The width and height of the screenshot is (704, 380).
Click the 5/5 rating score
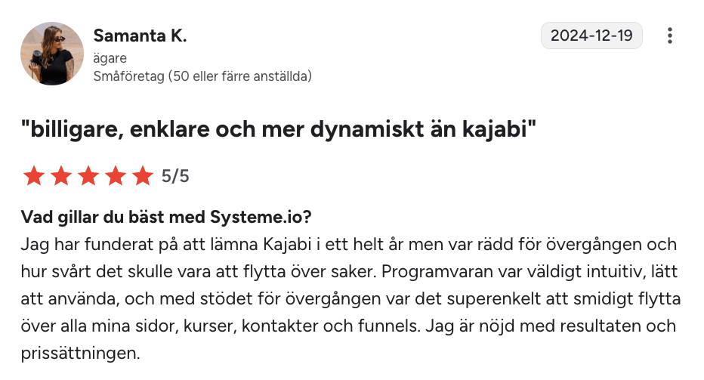coord(175,177)
